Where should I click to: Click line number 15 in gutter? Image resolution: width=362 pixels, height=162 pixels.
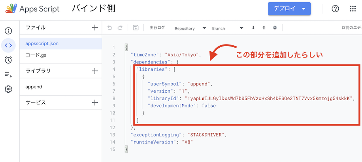click(112, 149)
